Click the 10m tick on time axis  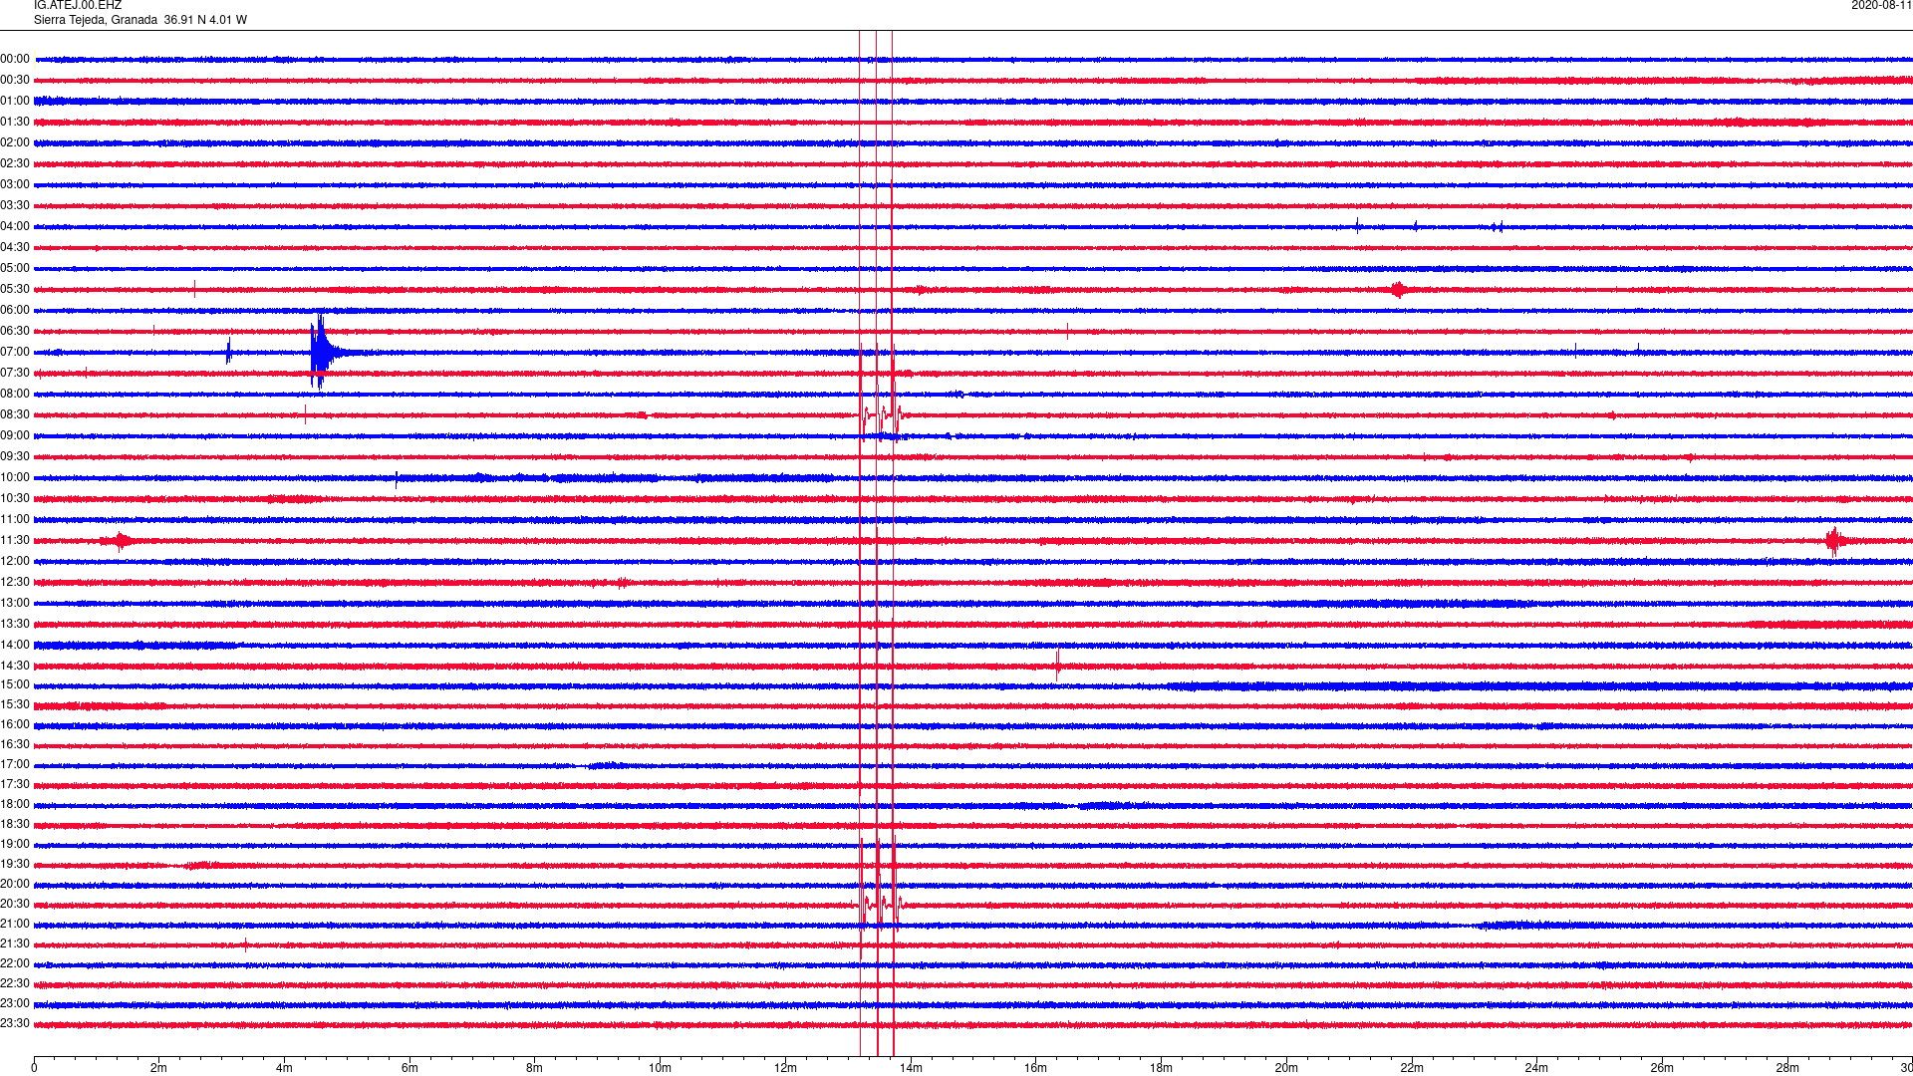[660, 1068]
